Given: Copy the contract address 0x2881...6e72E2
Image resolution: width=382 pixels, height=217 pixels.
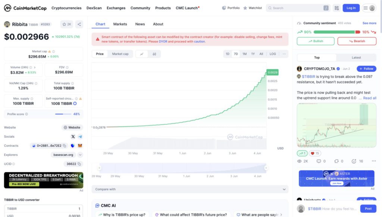Looking at the screenshot, I should [x=65, y=146].
